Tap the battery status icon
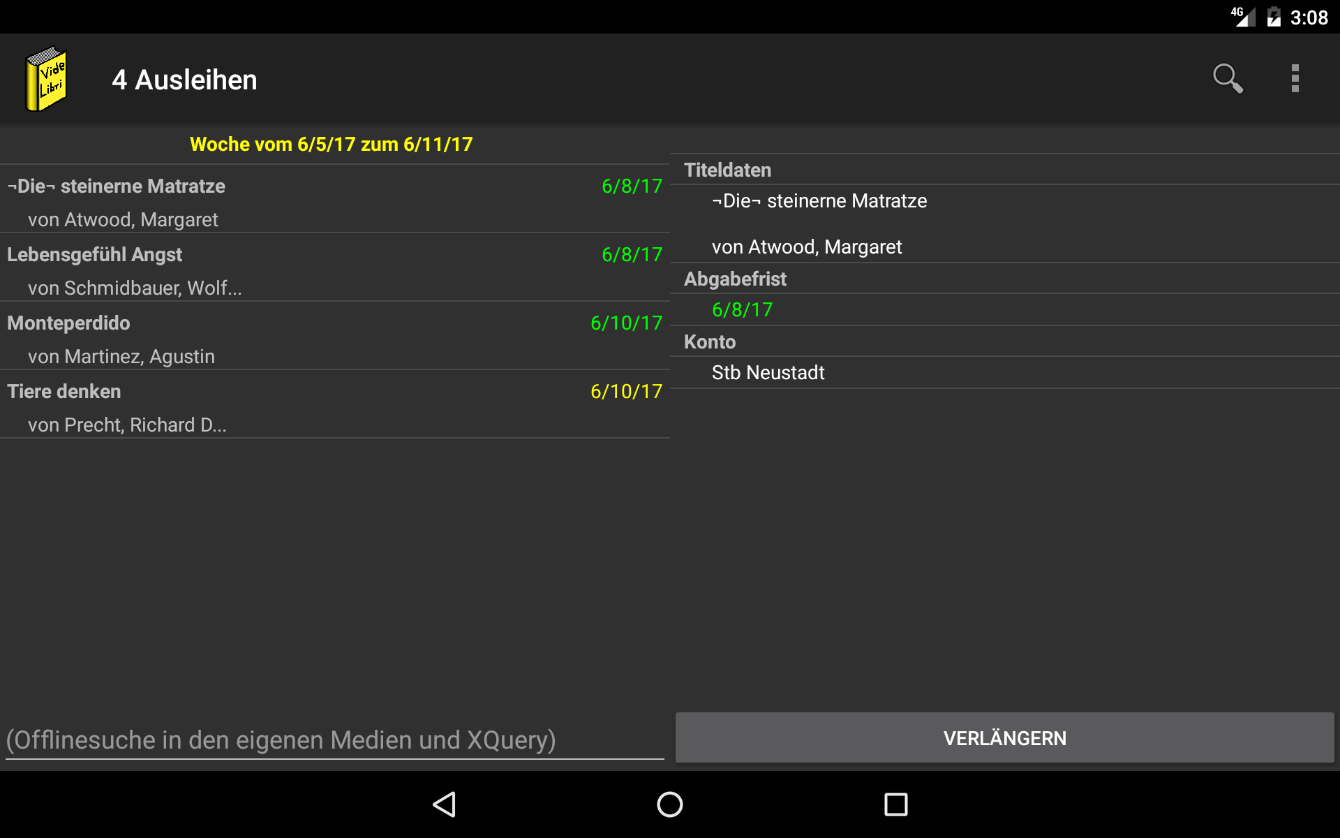 point(1274,17)
